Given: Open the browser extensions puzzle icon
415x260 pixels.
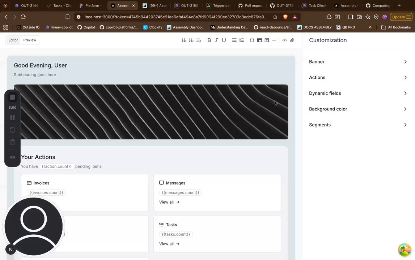Looking at the screenshot, I should [329, 17].
